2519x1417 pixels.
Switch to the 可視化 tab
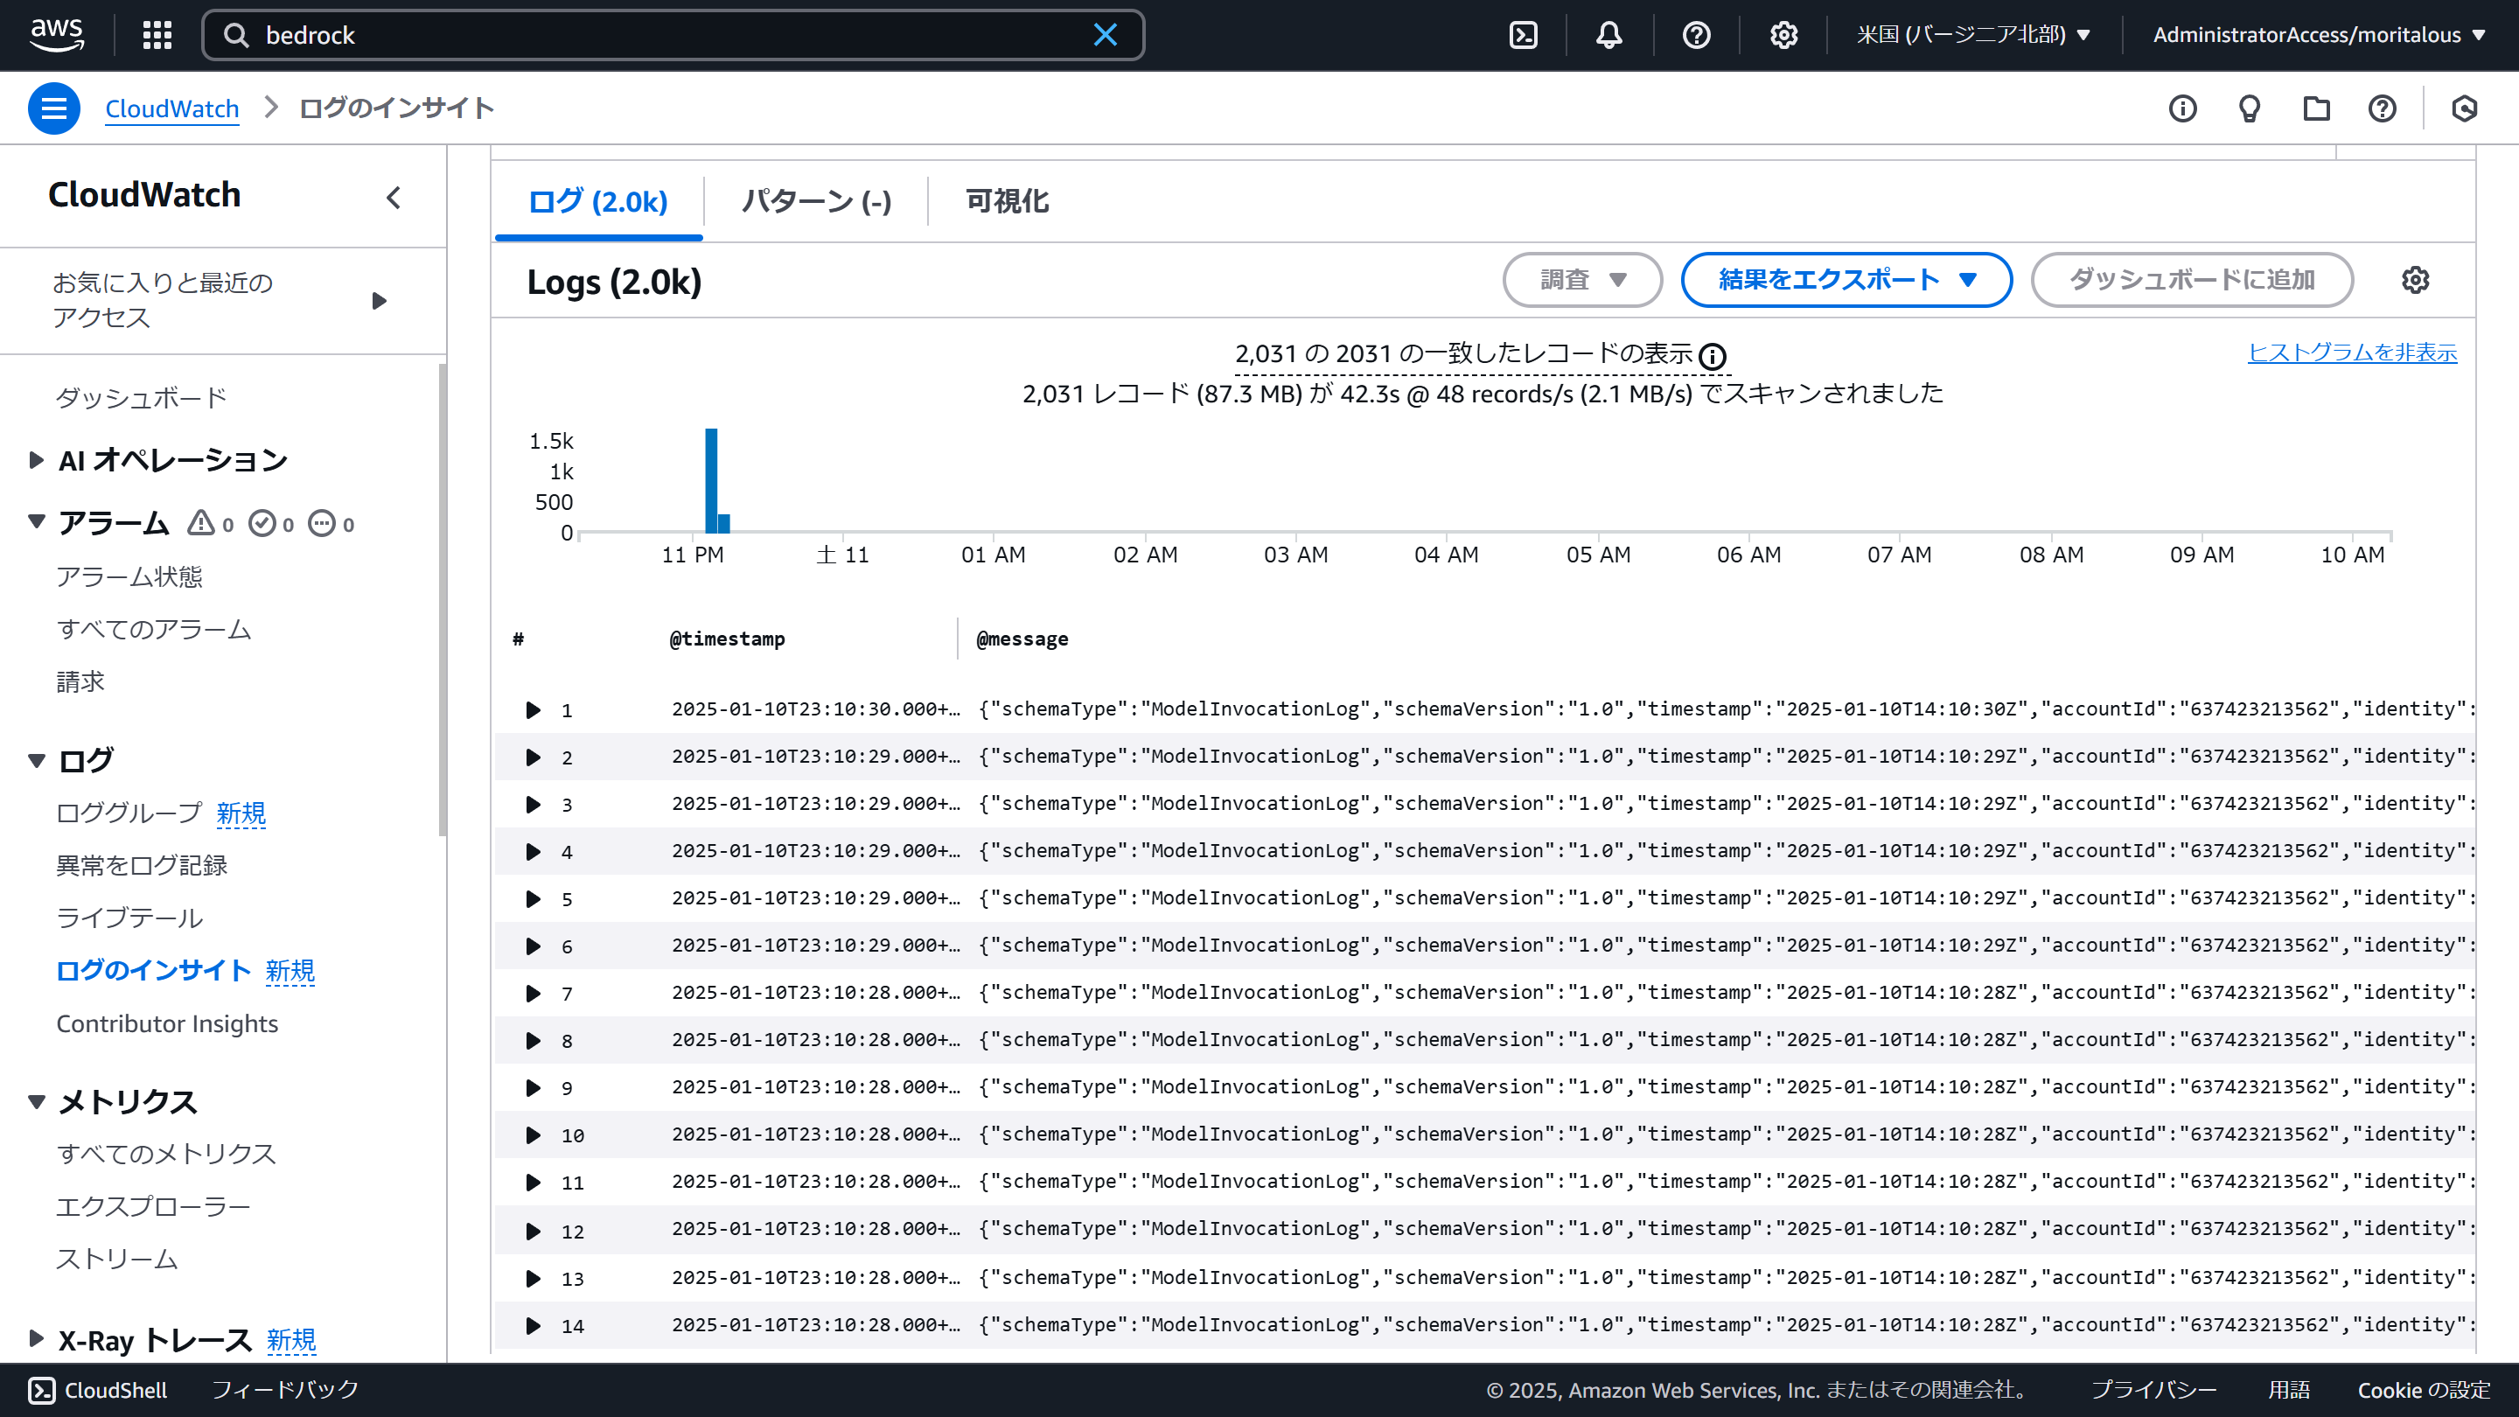(x=1005, y=201)
